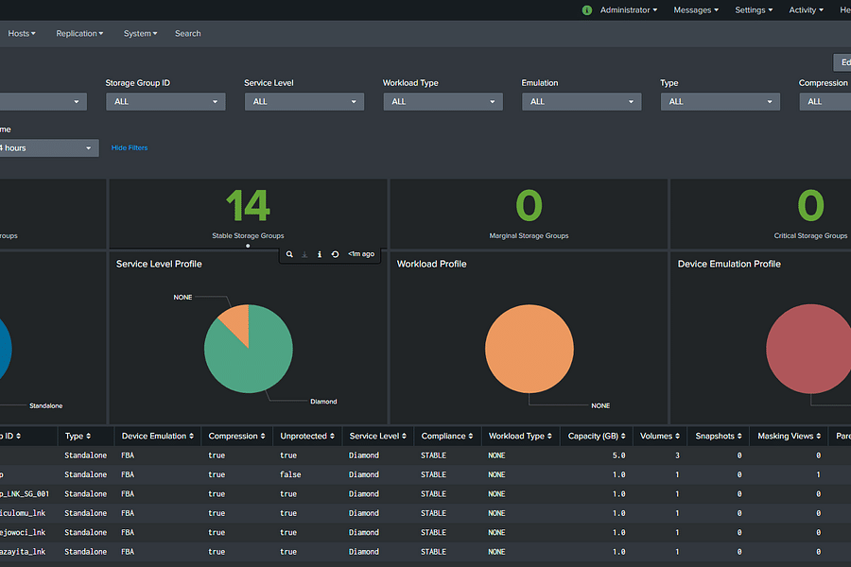The width and height of the screenshot is (851, 567).
Task: Click the magnifier zoom icon on the panel toolbar
Action: pyautogui.click(x=289, y=253)
